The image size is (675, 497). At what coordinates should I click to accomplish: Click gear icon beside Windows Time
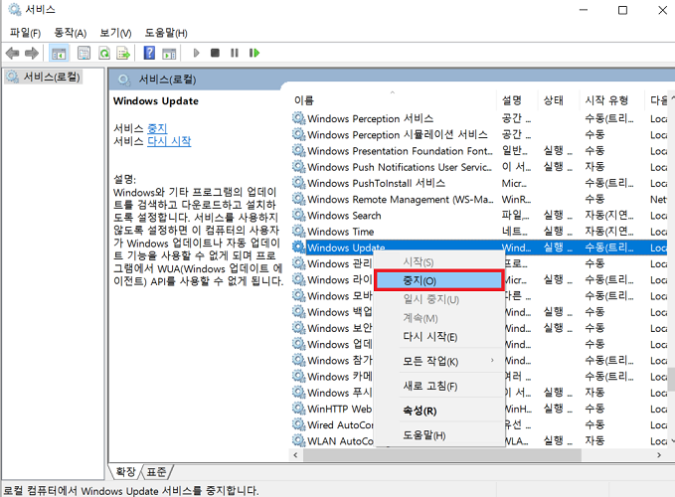point(298,231)
